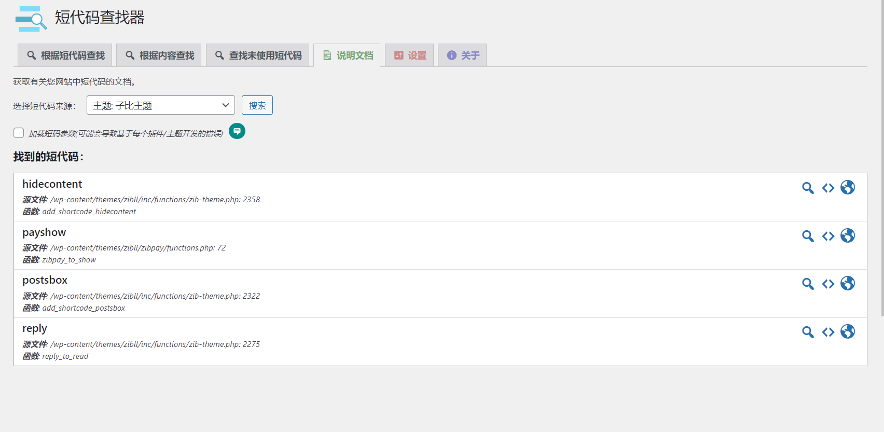This screenshot has width=884, height=432.
Task: Click the page vertical scrollbar
Action: point(882,158)
